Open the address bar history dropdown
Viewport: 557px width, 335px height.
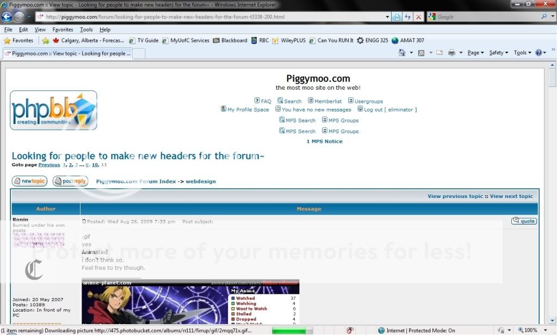(x=387, y=17)
